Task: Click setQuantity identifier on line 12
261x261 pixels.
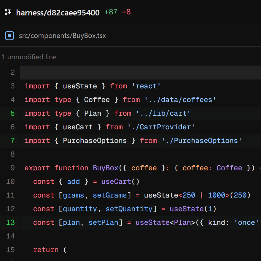Action: 129,209
